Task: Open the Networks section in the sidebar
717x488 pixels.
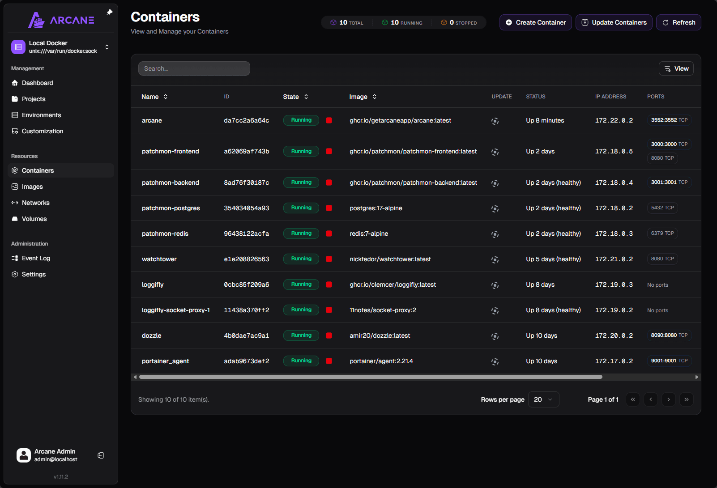Action: (x=35, y=203)
